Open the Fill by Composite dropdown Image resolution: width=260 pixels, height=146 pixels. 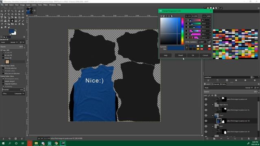pyautogui.click(x=13, y=93)
